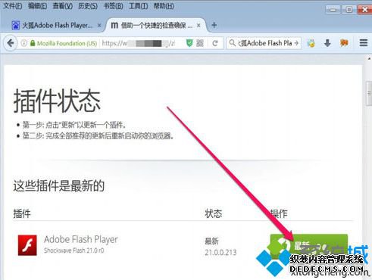This screenshot has width=372, height=280.
Task: Submit search with the arrow button
Action: click(296, 43)
